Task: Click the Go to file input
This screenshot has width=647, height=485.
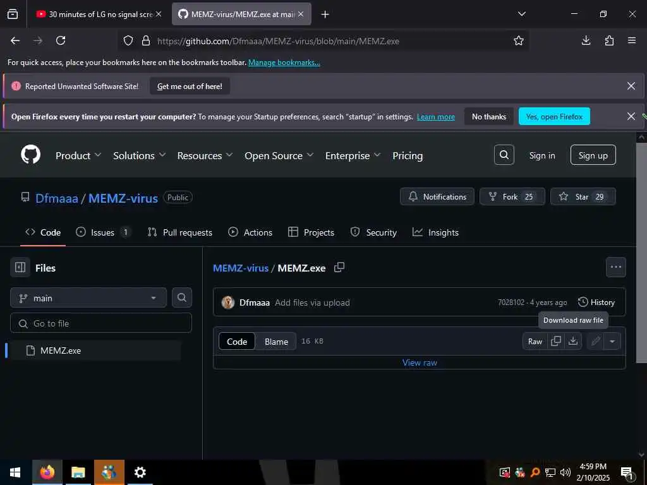Action: pyautogui.click(x=101, y=323)
